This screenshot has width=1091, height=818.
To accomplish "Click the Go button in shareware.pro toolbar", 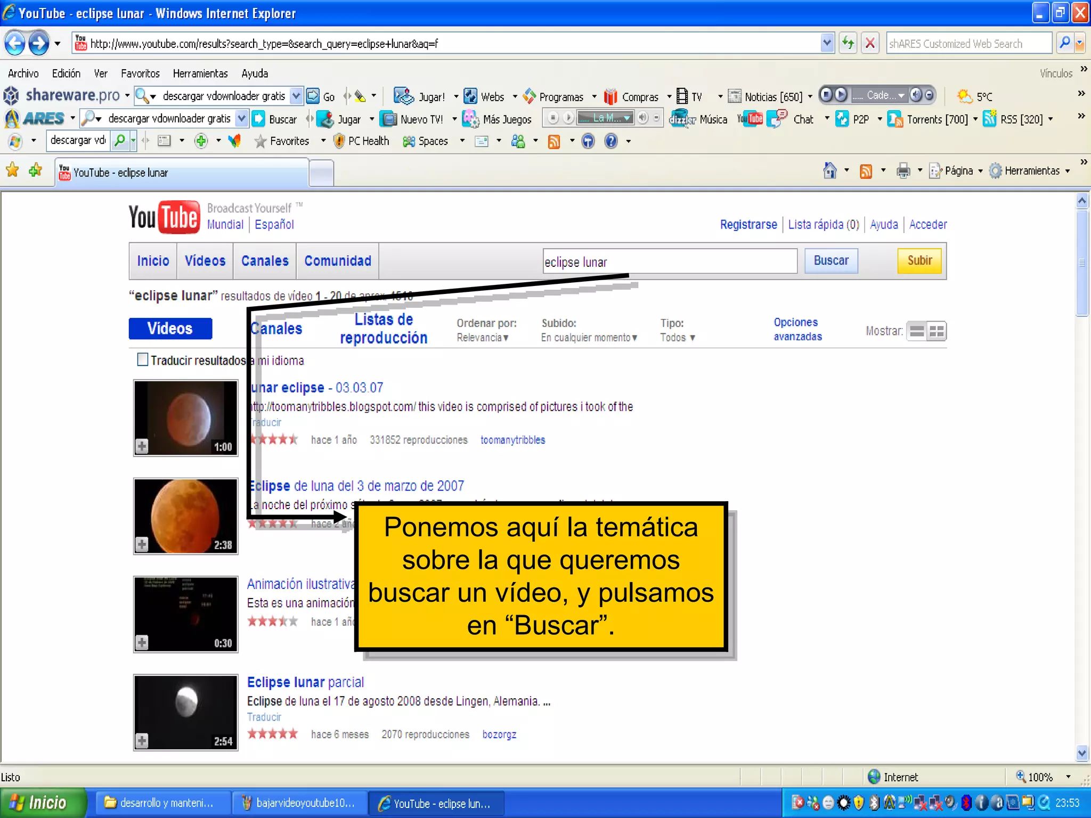I will (x=321, y=96).
